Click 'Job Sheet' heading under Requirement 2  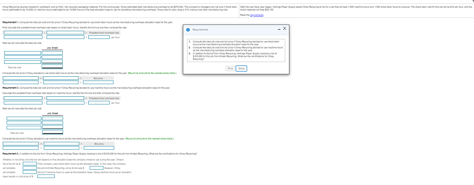point(53,113)
